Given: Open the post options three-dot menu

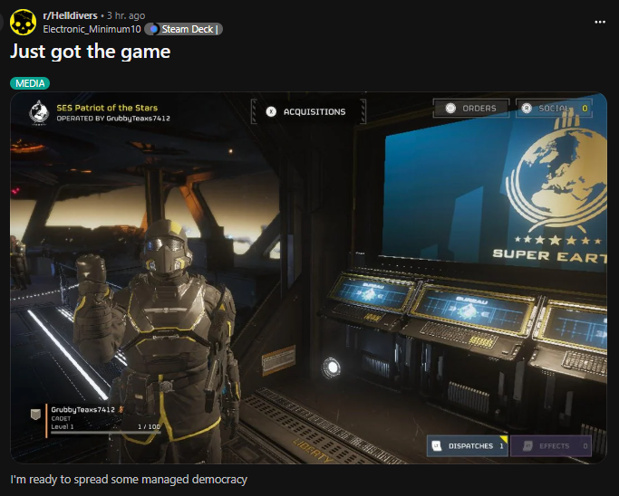Looking at the screenshot, I should pyautogui.click(x=600, y=22).
